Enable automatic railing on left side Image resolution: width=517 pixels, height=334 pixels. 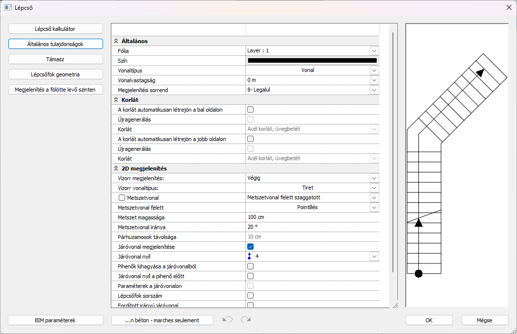click(x=250, y=110)
